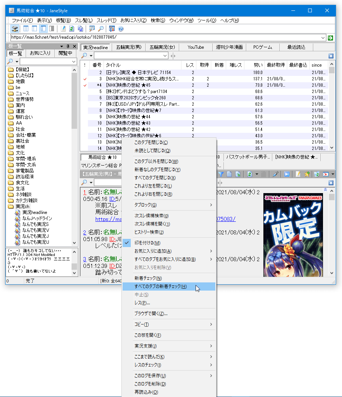Close the thread list search bar with the blue X
Image resolution: width=342 pixels, height=397 pixels.
331,56
